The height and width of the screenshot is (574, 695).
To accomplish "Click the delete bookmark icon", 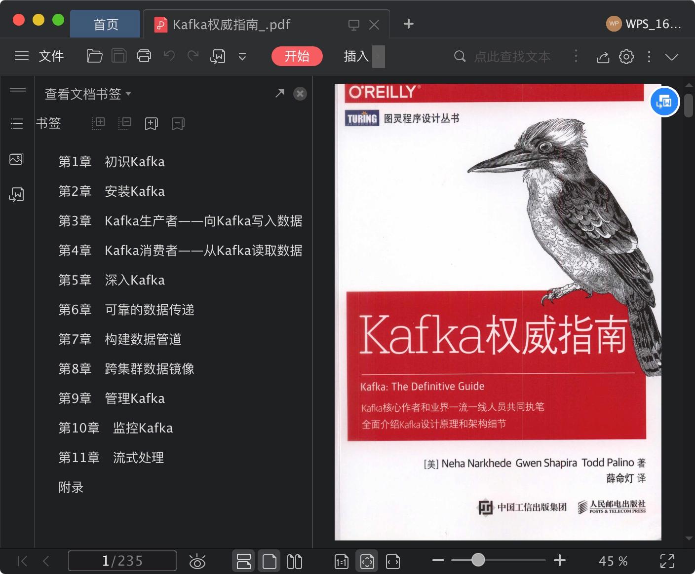I will point(178,124).
